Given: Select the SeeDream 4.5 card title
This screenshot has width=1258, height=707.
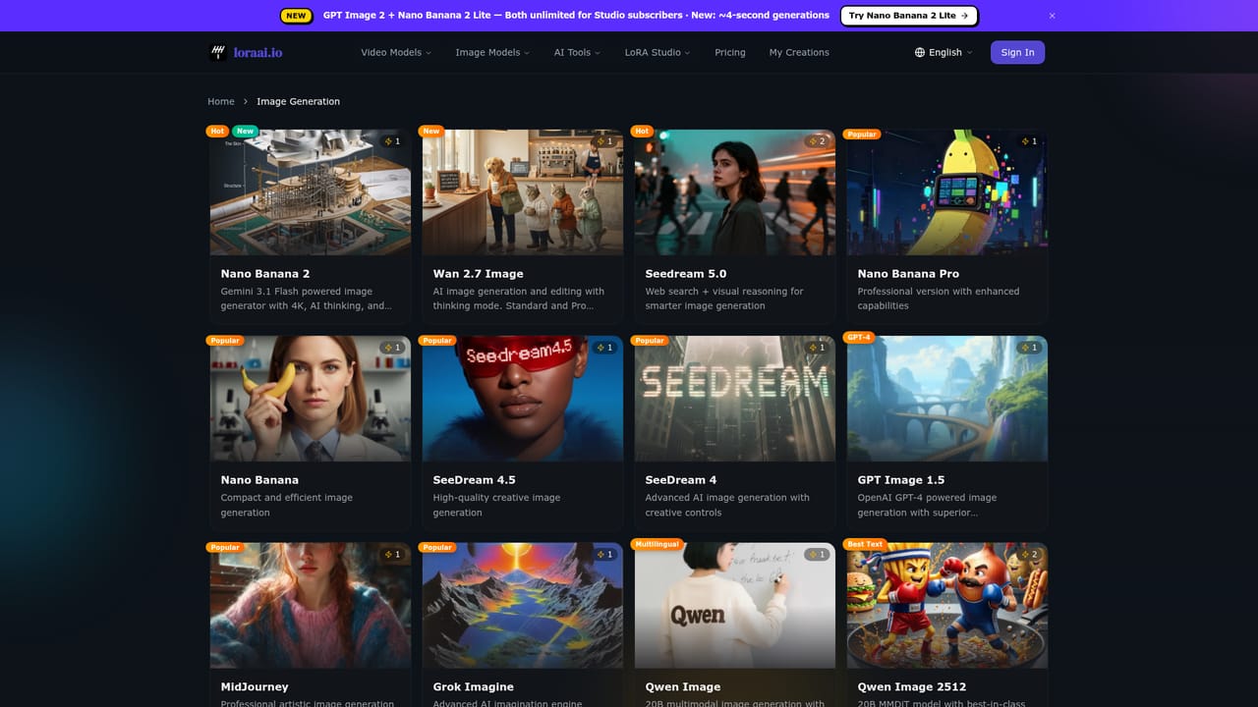Looking at the screenshot, I should tap(475, 480).
